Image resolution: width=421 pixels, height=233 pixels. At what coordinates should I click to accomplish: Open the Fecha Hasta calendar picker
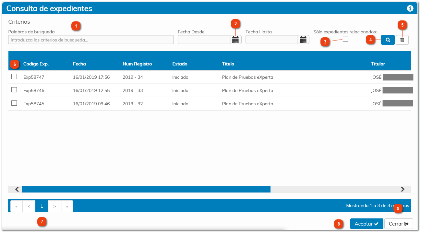pos(303,39)
